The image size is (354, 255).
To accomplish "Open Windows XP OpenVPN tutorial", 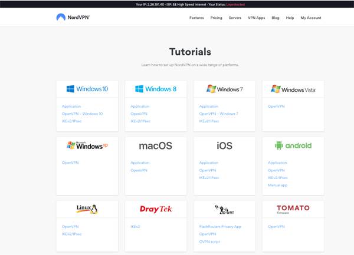I will (70, 163).
